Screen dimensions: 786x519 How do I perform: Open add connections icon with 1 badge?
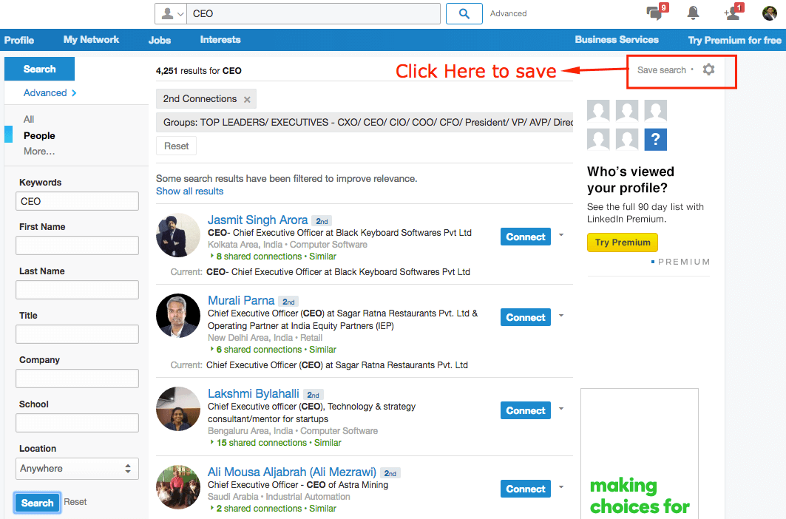tap(734, 12)
